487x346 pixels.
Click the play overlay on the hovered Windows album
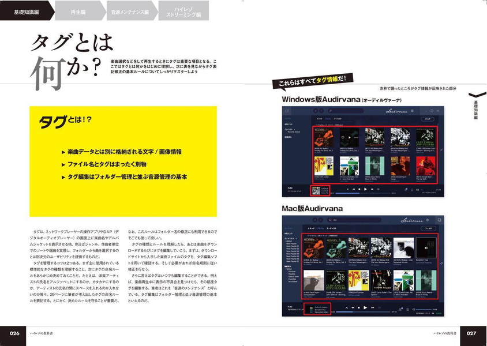350,137
